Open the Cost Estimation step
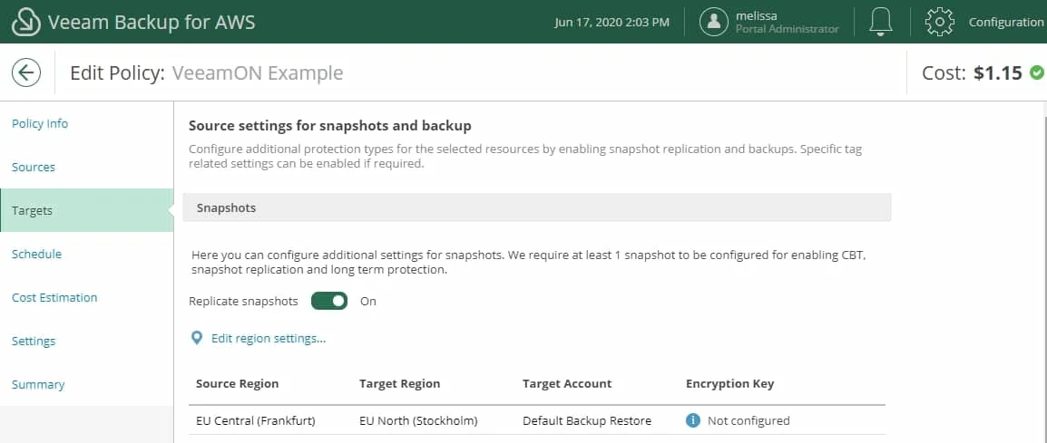The image size is (1047, 443). pos(54,297)
